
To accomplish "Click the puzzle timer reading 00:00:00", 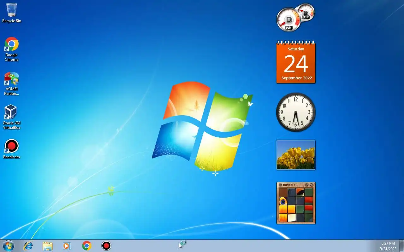I will 290,185.
